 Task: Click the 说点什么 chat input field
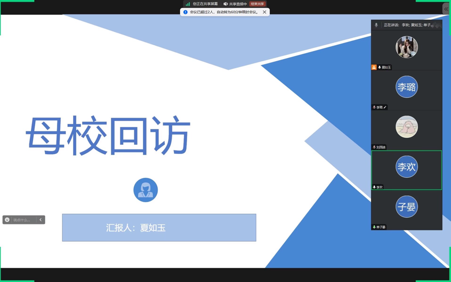tap(23, 220)
